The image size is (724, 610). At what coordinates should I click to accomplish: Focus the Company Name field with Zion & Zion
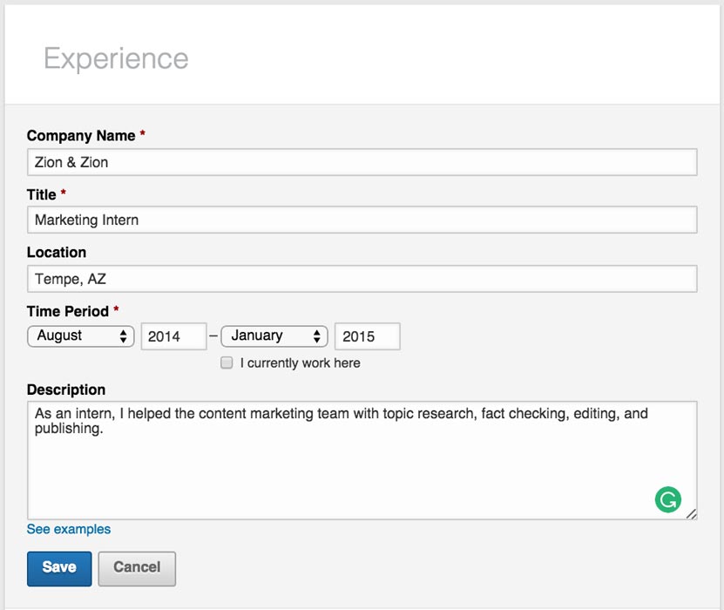pos(362,162)
